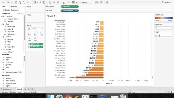Save the workbook using the disk icon

click(x=16, y=2)
